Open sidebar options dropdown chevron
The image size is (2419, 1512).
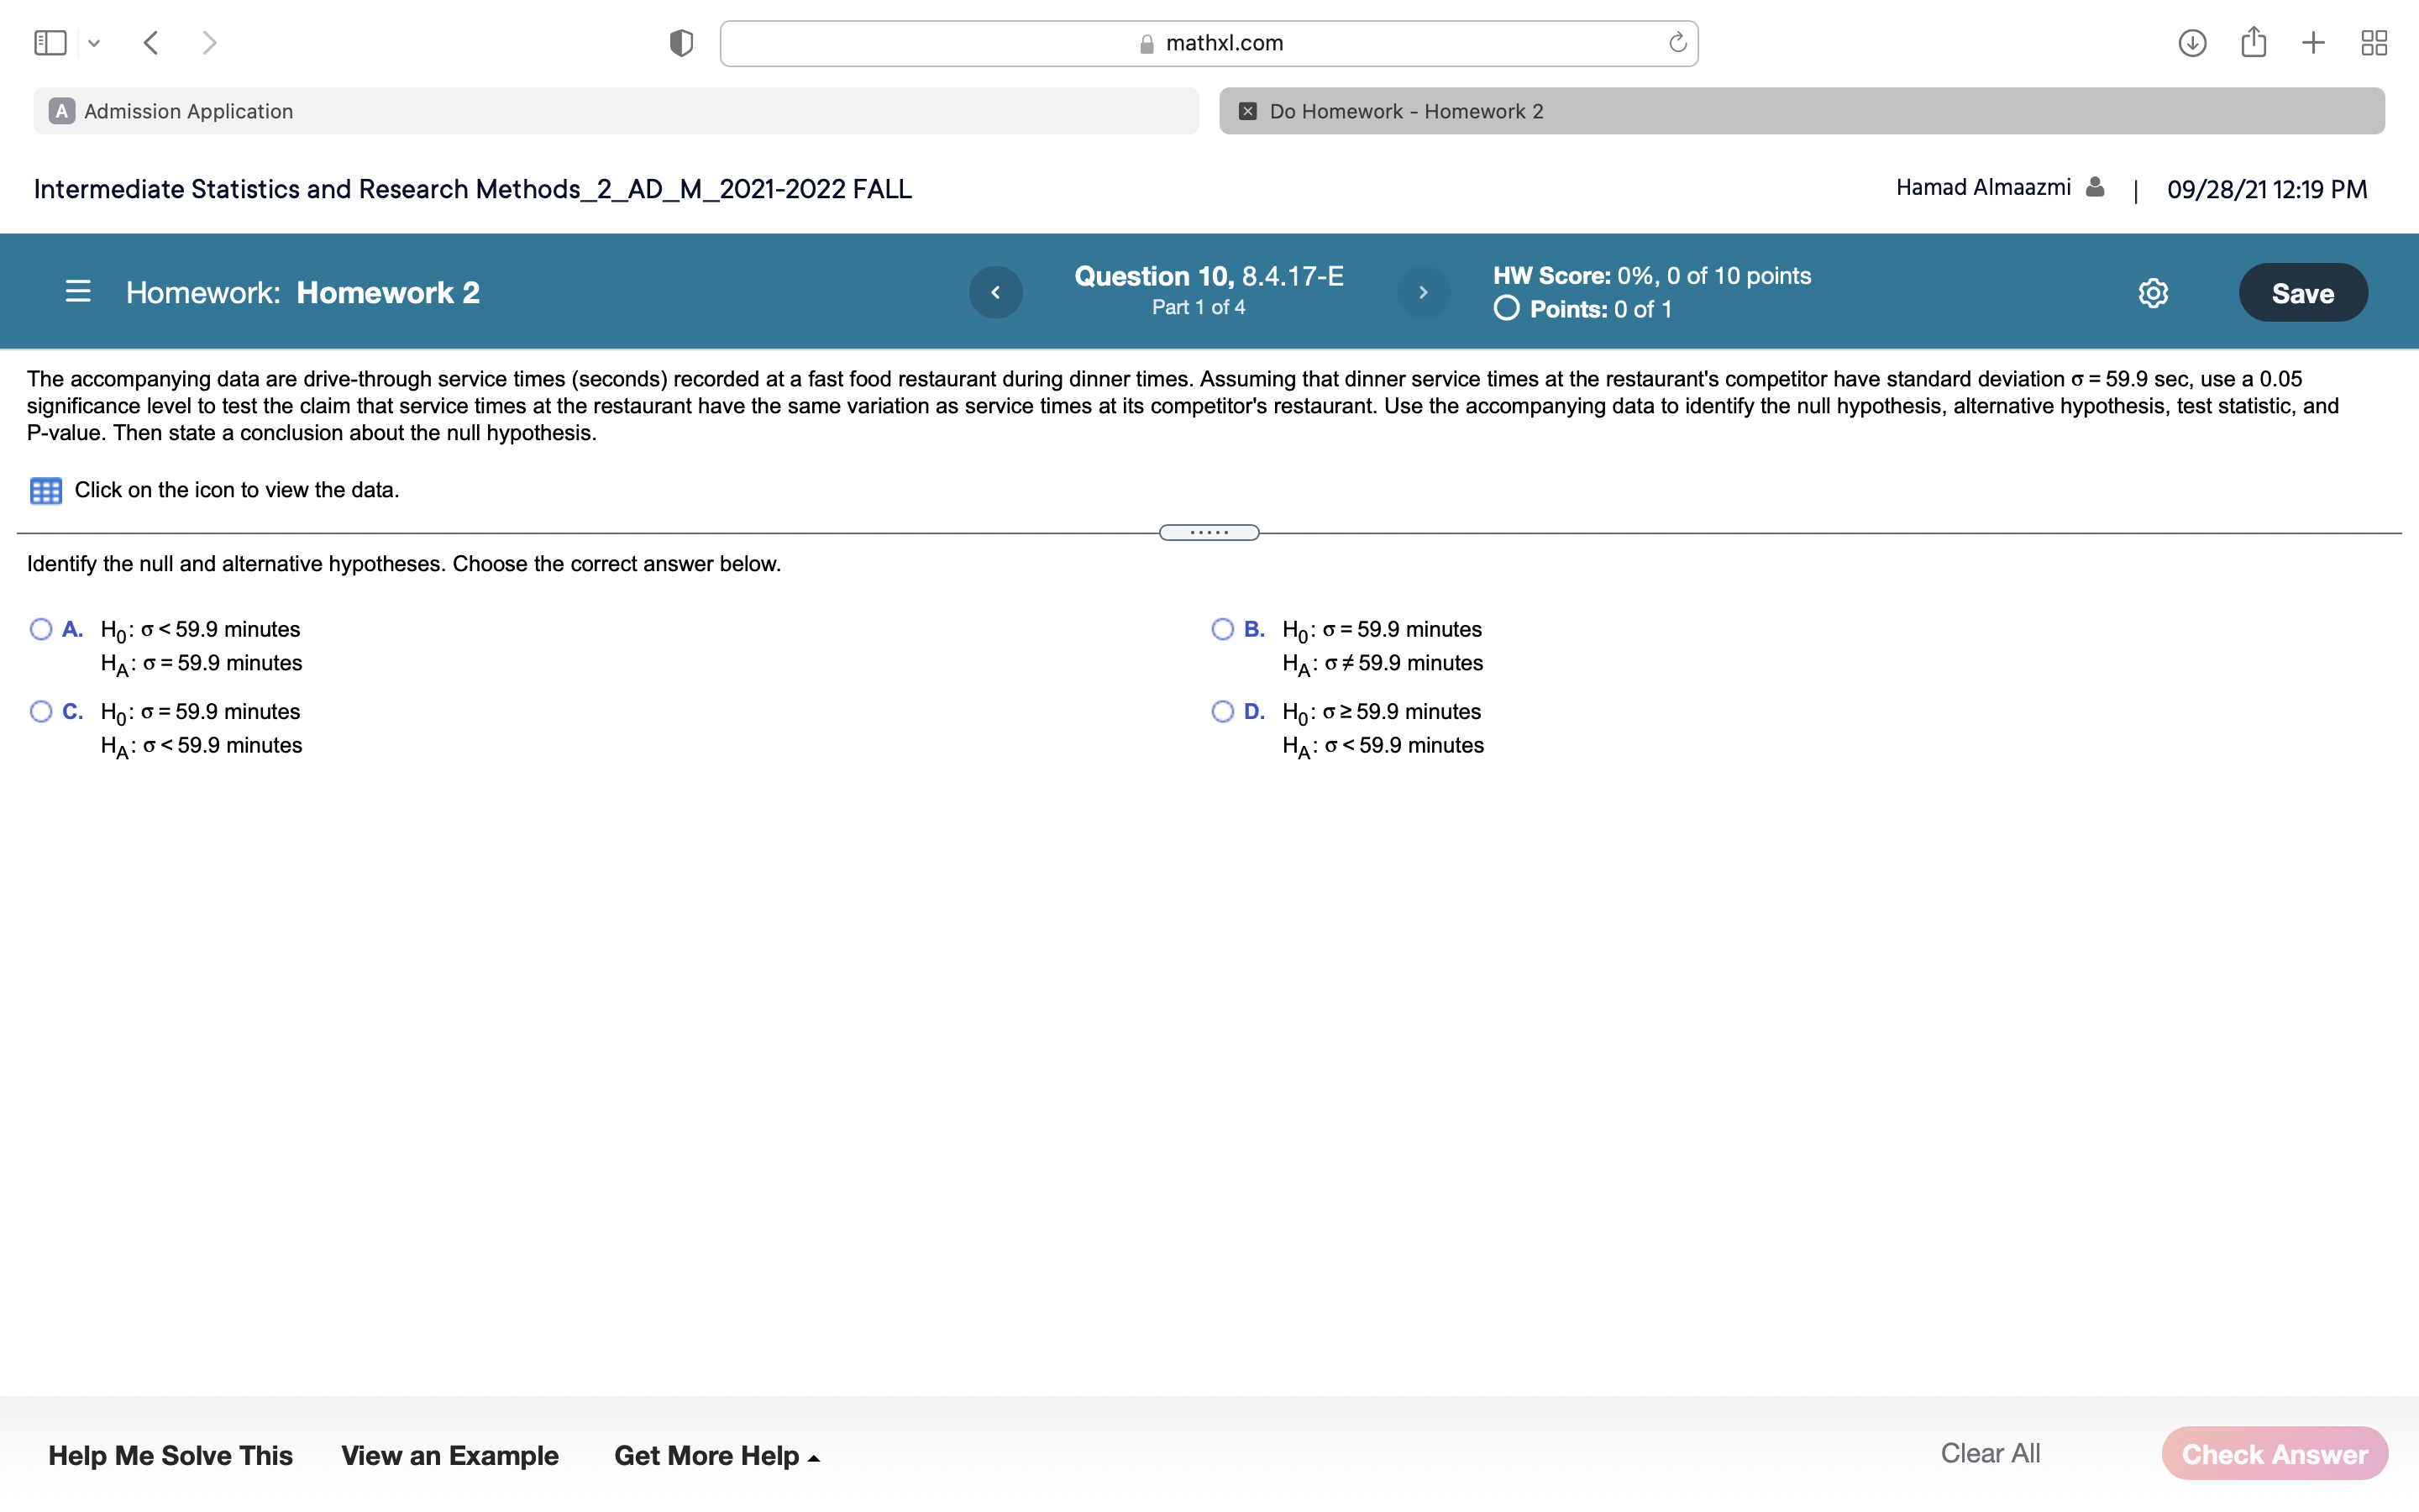pos(94,43)
